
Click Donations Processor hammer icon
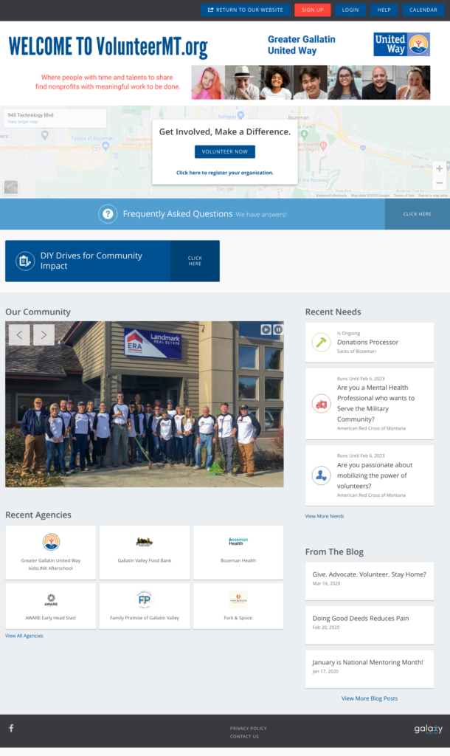[321, 343]
